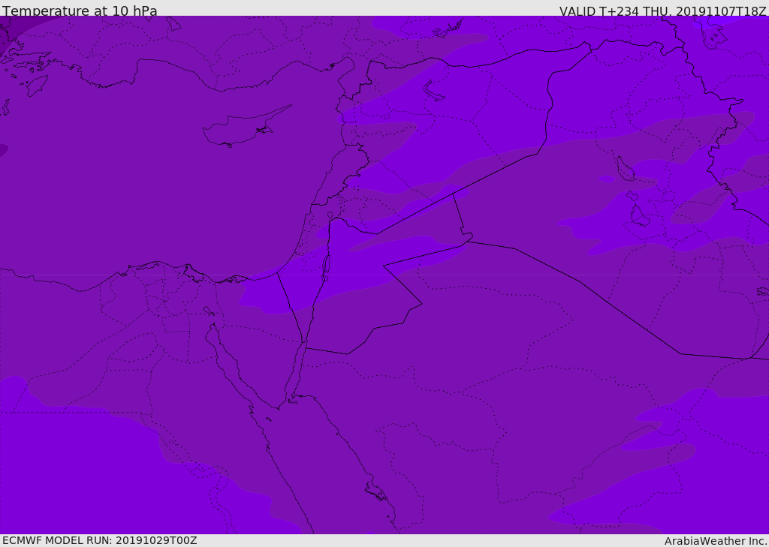This screenshot has width=769, height=547.
Task: Click the 'ECMWF MODEL RUN: 20191029T00Z' label
Action: coord(100,540)
